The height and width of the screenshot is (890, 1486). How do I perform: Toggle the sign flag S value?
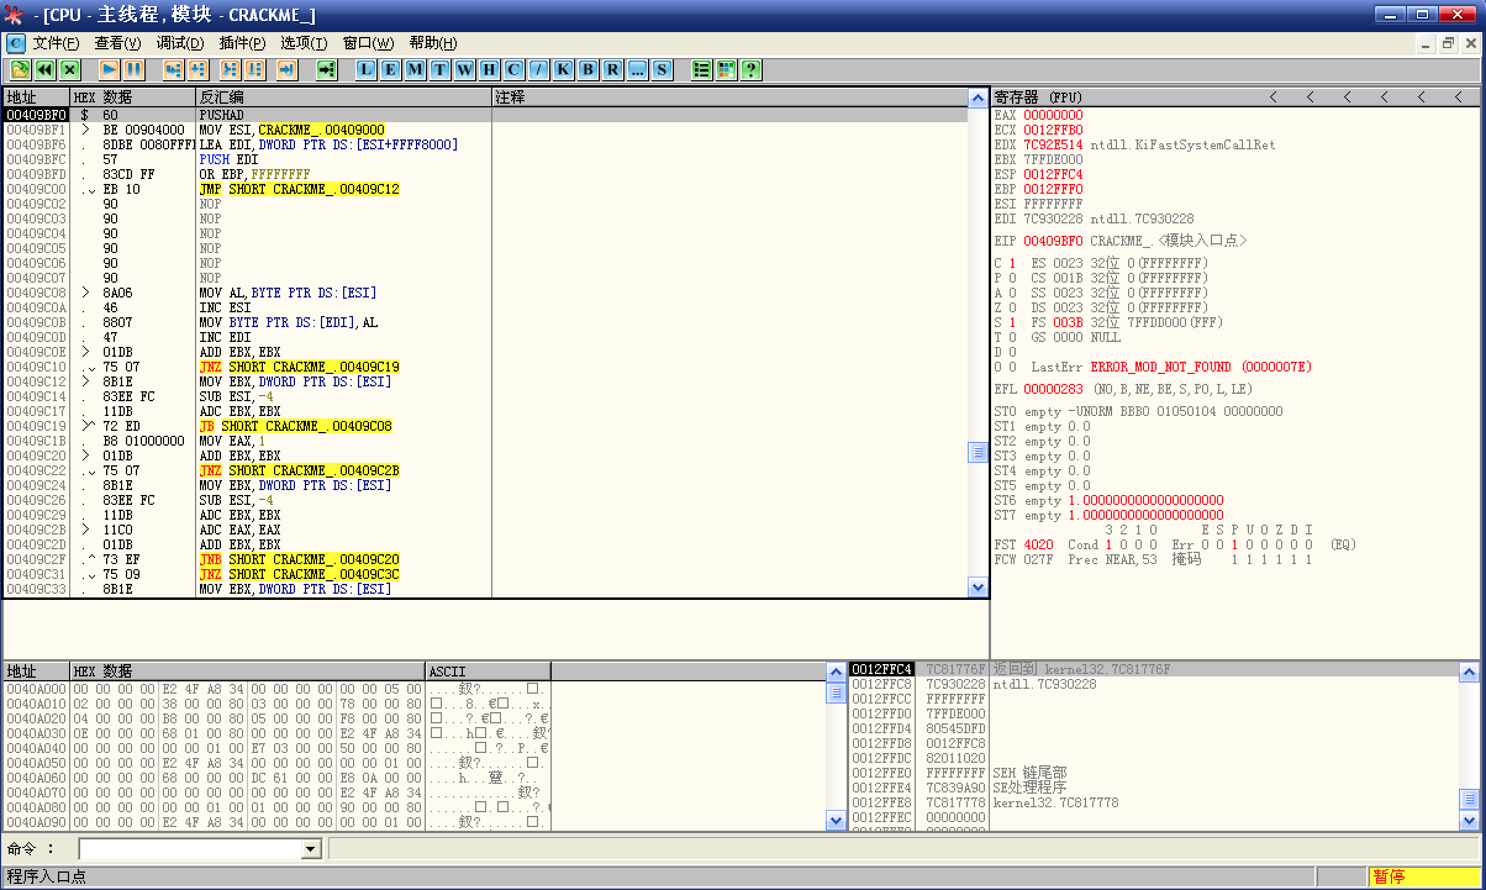point(1012,323)
